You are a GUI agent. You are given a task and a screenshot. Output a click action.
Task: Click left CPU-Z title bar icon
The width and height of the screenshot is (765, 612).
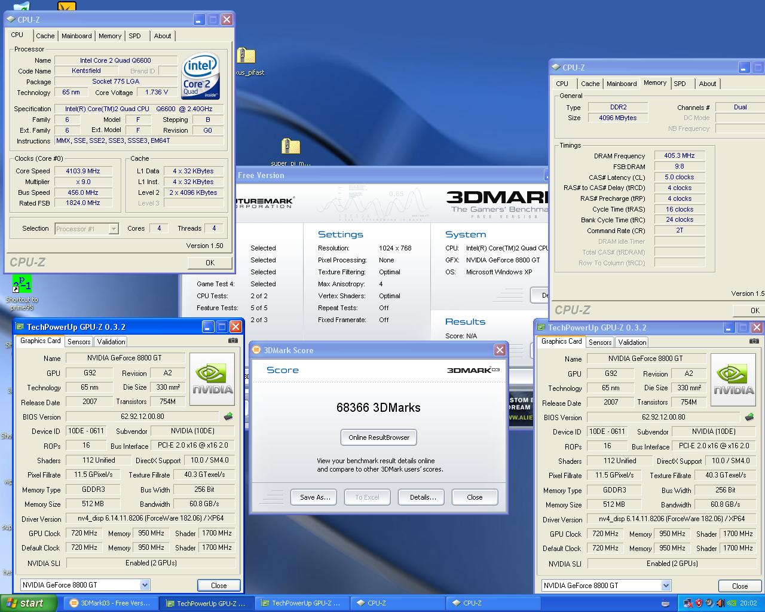point(11,20)
